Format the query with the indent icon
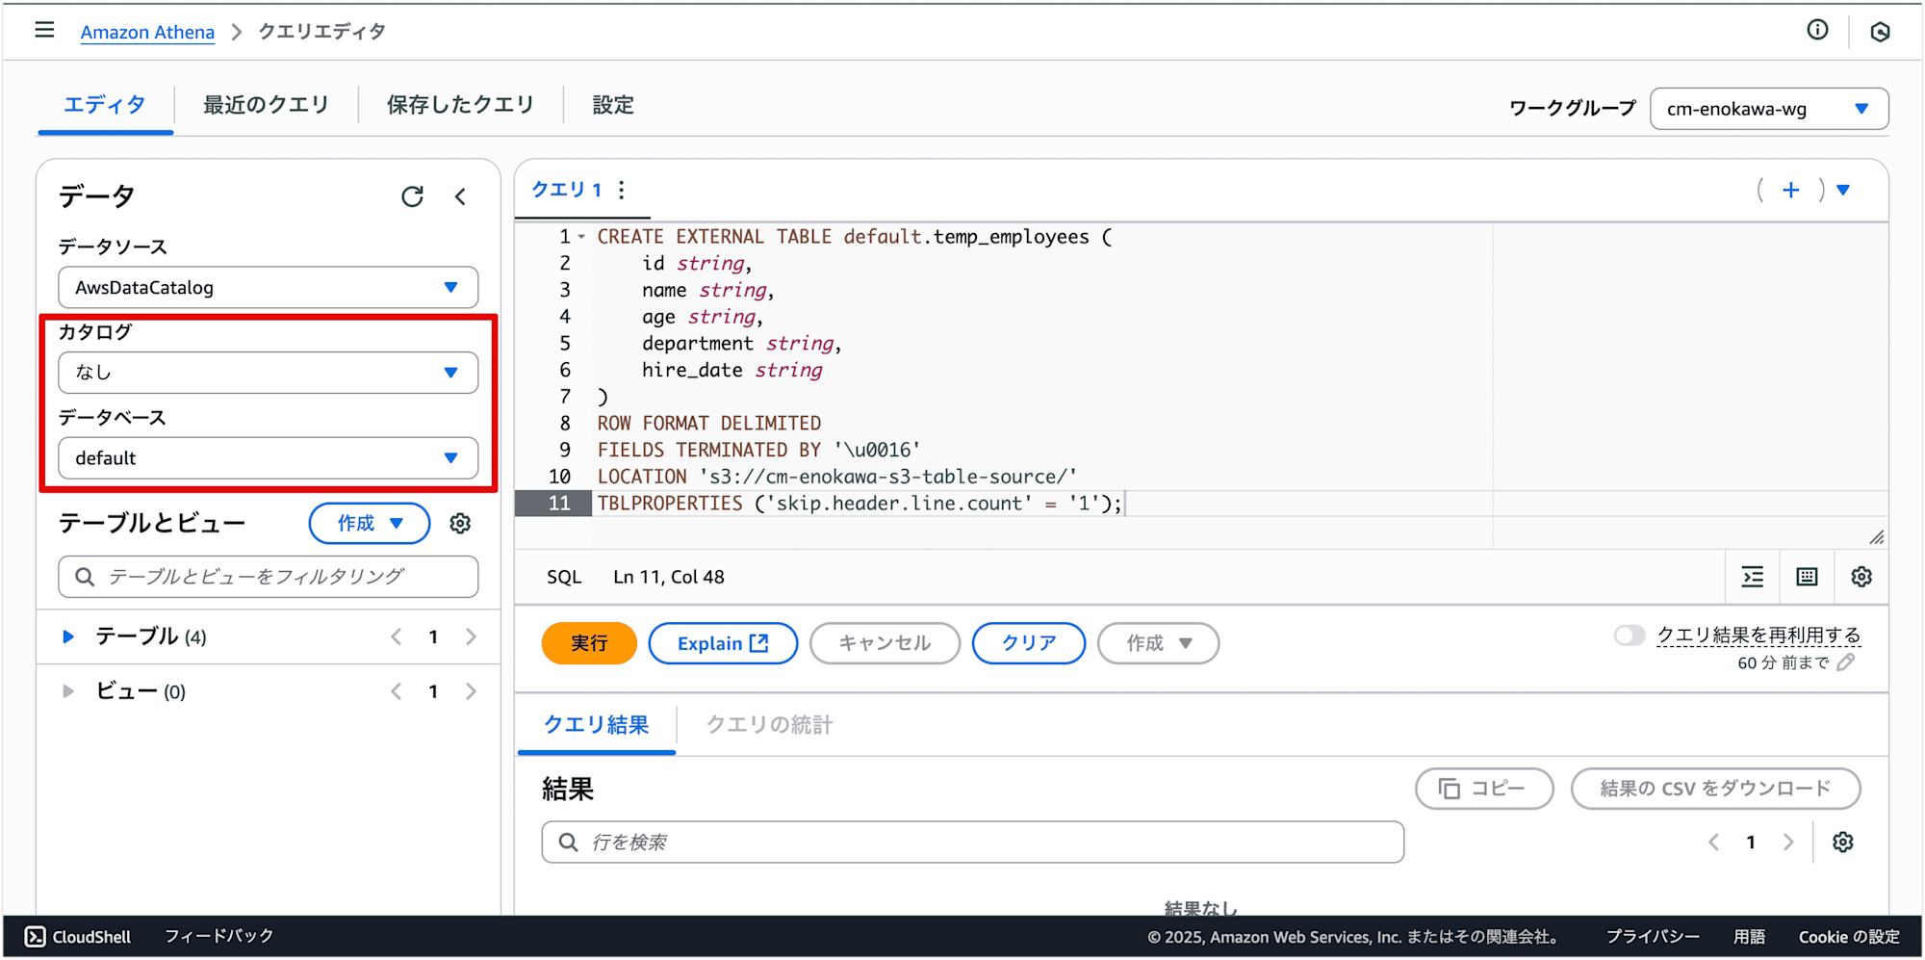The image size is (1925, 960). [x=1753, y=577]
